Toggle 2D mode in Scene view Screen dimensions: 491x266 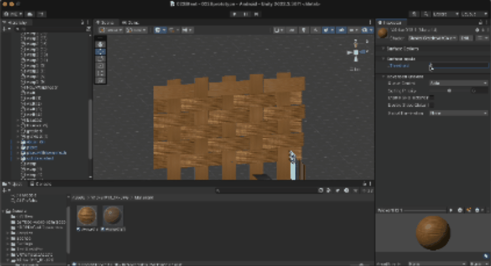coord(292,30)
